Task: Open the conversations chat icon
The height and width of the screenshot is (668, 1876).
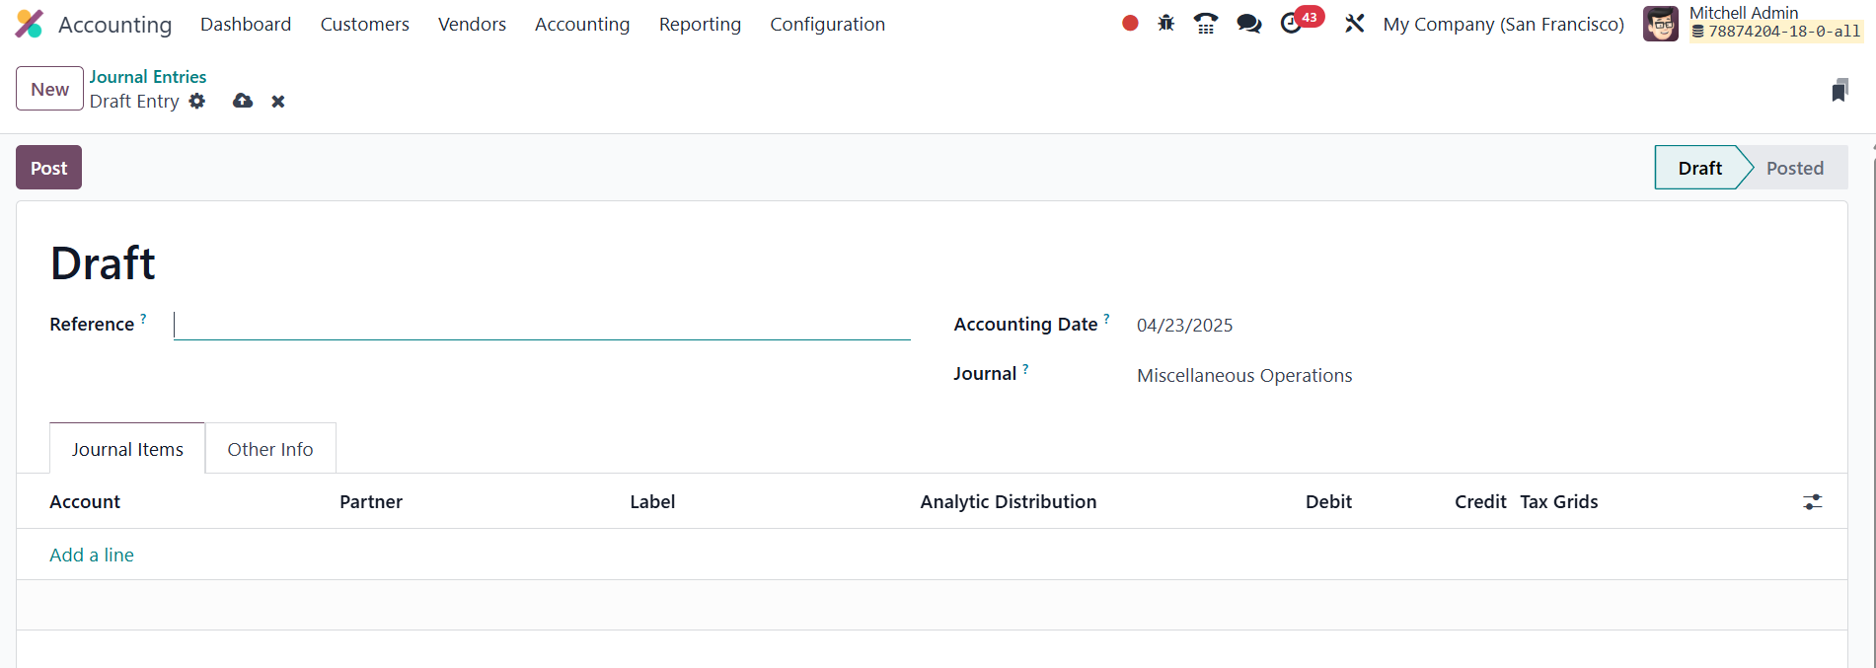Action: coord(1248,23)
